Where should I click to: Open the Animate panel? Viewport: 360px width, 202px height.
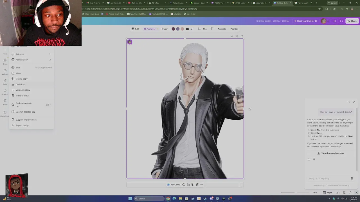pos(222,29)
